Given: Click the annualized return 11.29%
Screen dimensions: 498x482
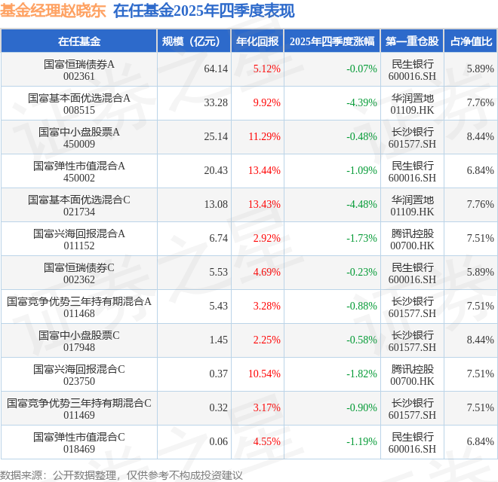Looking at the screenshot, I should pos(264,136).
